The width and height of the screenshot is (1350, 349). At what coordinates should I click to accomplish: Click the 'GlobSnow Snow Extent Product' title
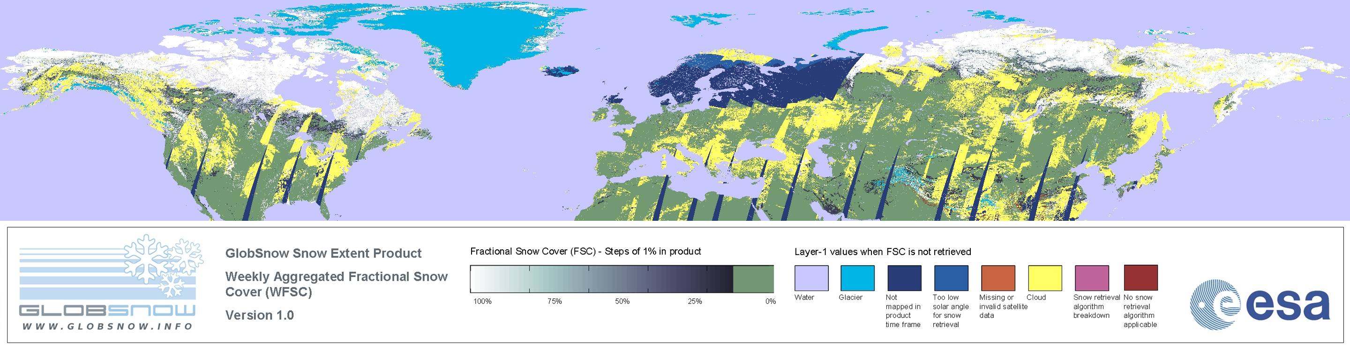pyautogui.click(x=323, y=253)
